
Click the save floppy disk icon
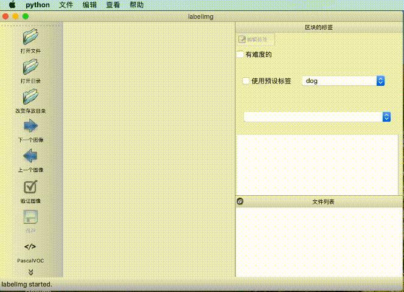point(30,217)
